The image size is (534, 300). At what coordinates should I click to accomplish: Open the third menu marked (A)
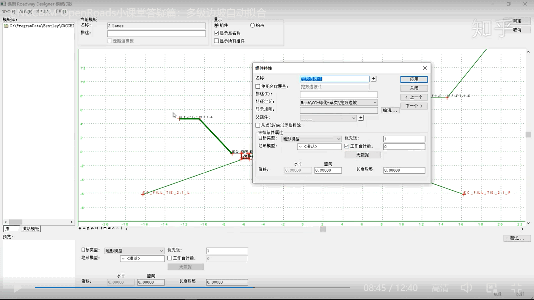click(x=43, y=11)
